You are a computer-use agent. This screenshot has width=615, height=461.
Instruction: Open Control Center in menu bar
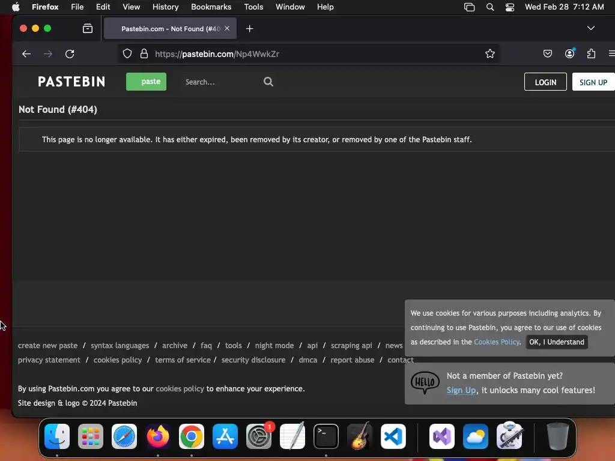click(x=509, y=7)
